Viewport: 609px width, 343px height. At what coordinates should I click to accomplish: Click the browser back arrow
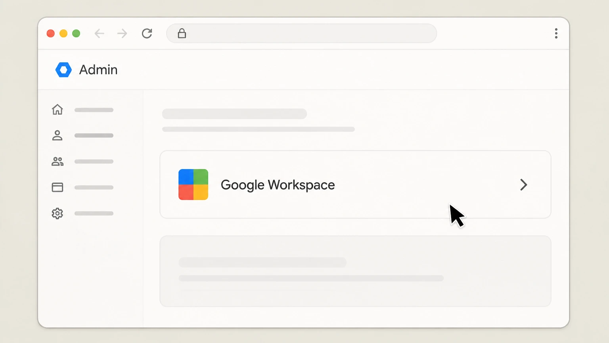(99, 33)
